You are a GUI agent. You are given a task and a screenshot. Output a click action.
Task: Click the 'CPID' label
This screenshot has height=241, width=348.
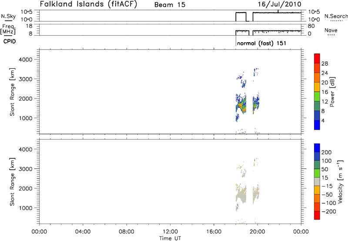(10, 41)
